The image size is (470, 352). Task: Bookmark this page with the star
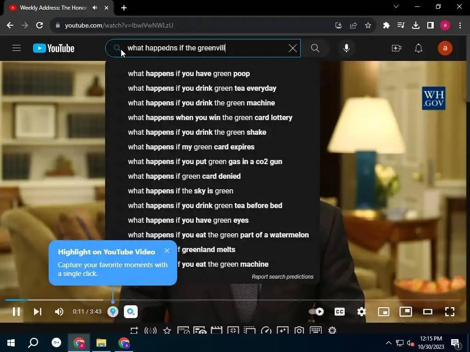tap(368, 26)
